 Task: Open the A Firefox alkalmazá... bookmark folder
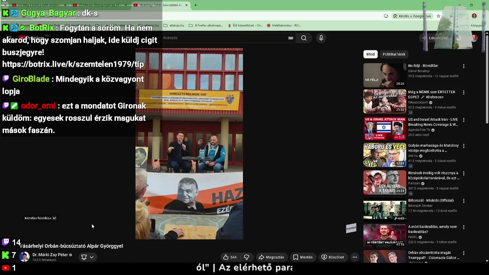coord(206,26)
